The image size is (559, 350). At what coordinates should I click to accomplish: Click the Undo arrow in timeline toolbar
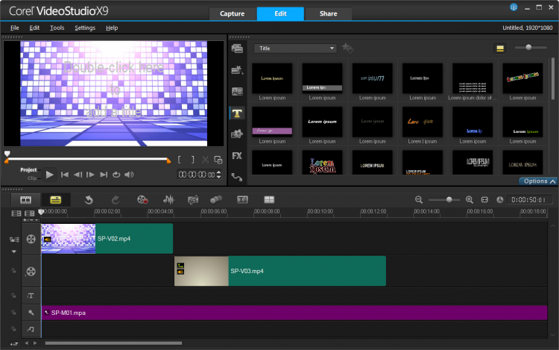tap(89, 200)
